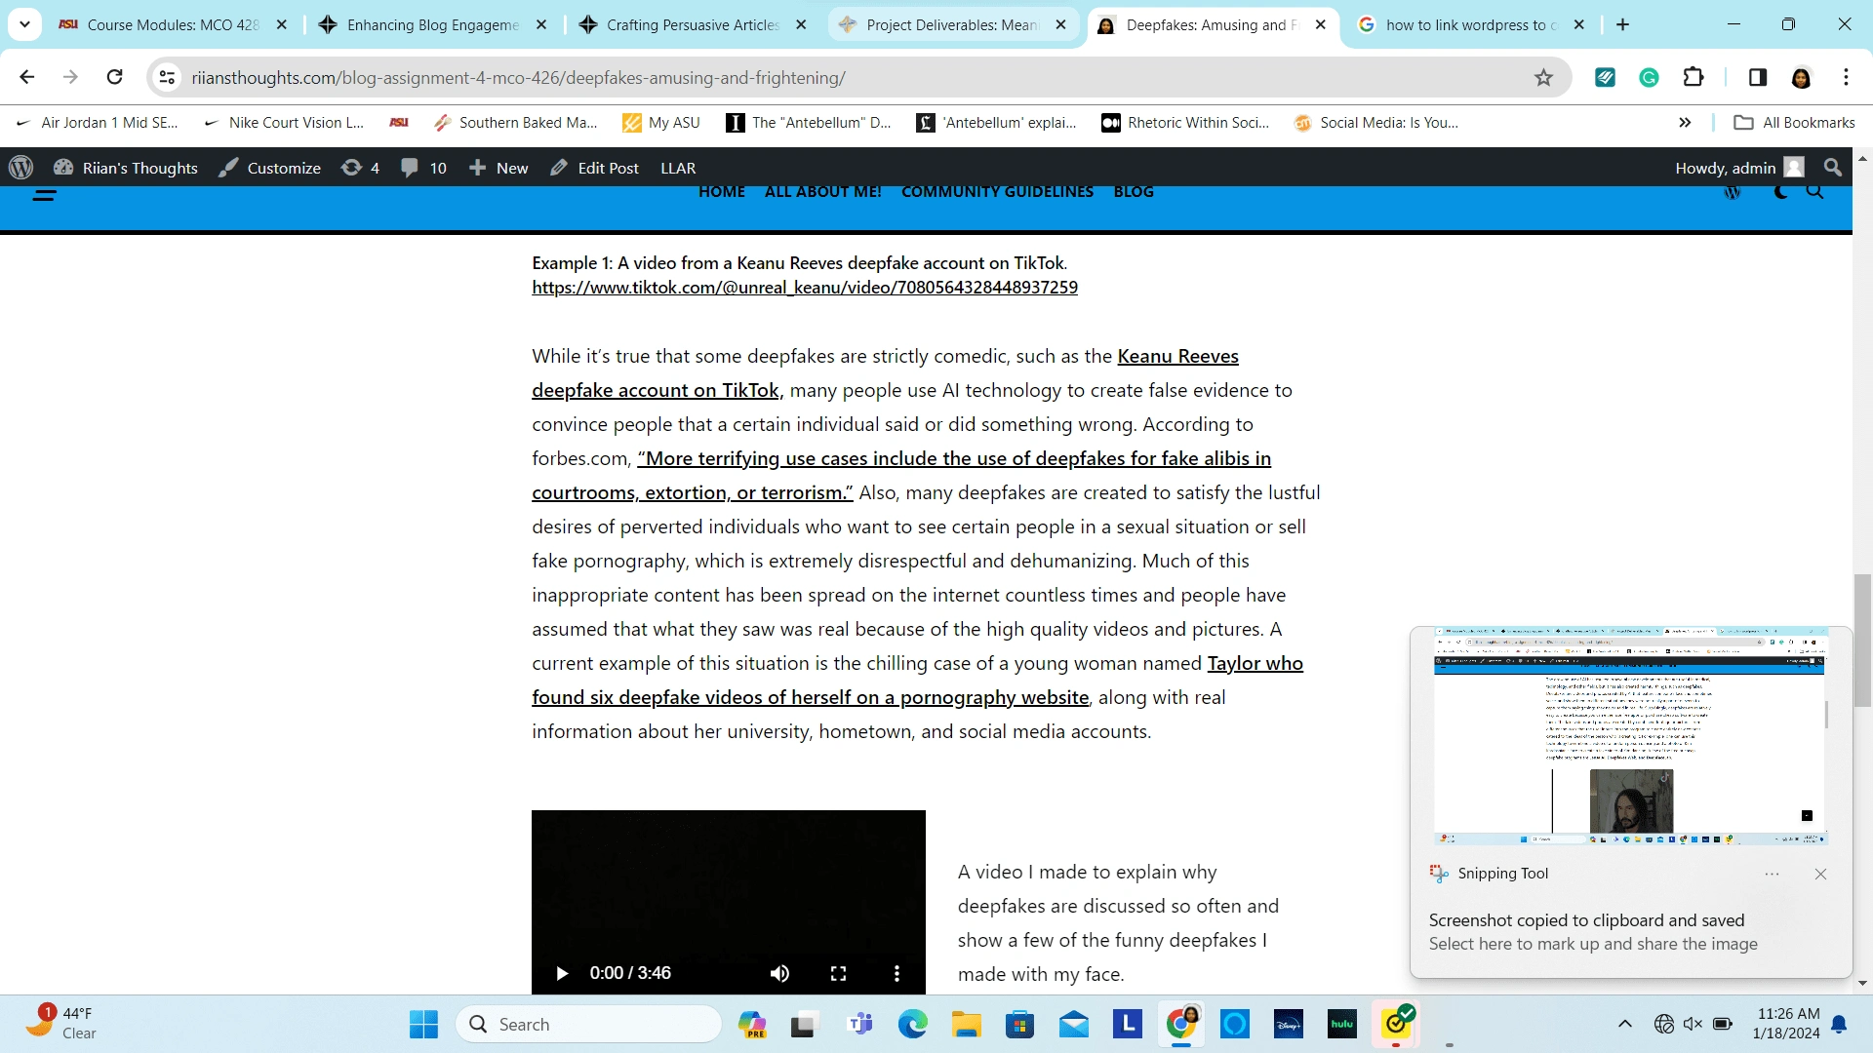Click the WordPress logo in admin bar
Screen dimensions: 1873x1053
tap(21, 168)
